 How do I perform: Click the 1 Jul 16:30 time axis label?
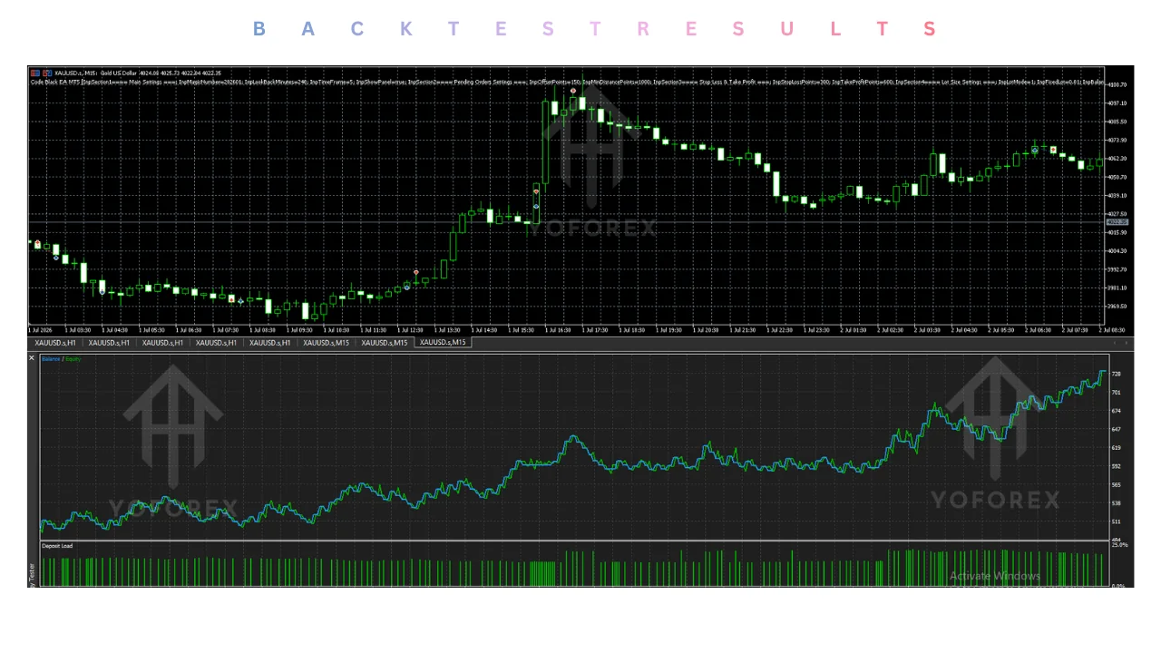pyautogui.click(x=558, y=330)
